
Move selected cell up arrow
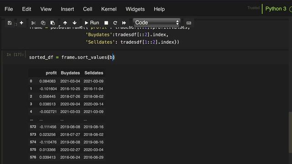(65, 23)
